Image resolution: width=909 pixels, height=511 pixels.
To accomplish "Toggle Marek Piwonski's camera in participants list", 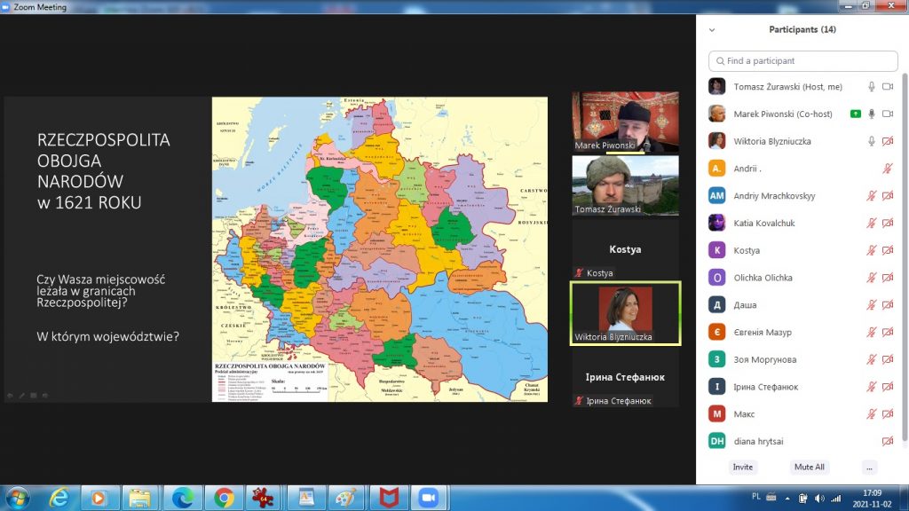I will click(887, 114).
